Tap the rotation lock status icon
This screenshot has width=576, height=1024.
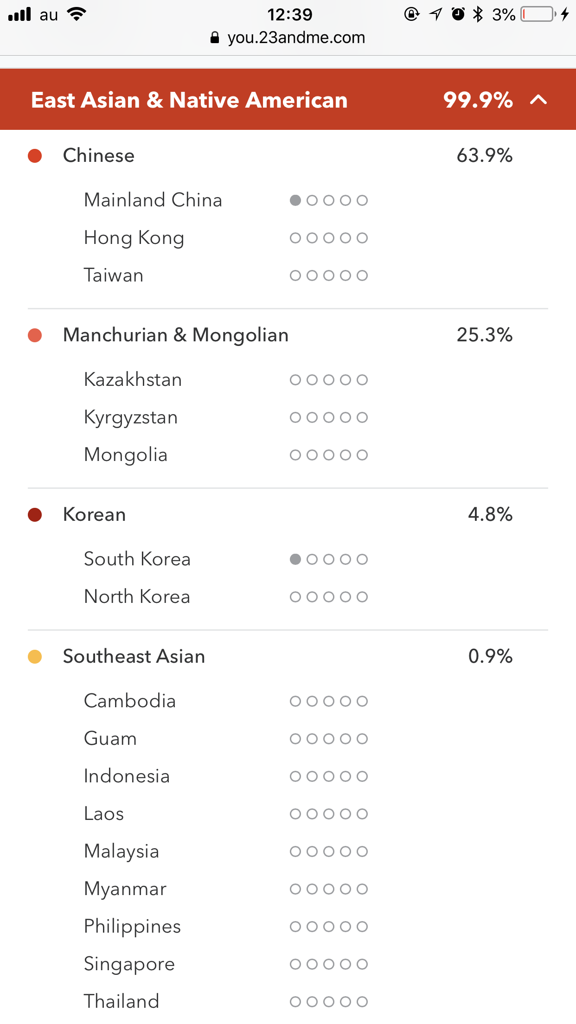(412, 14)
